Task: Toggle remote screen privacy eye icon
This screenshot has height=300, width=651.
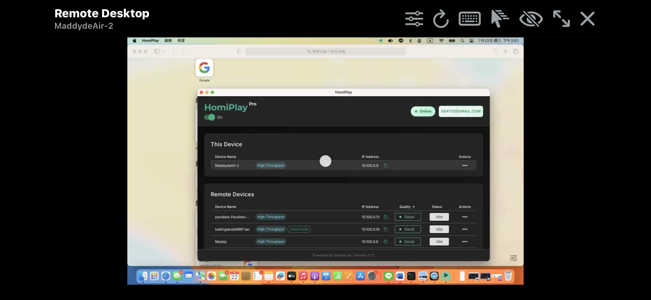Action: (x=531, y=19)
